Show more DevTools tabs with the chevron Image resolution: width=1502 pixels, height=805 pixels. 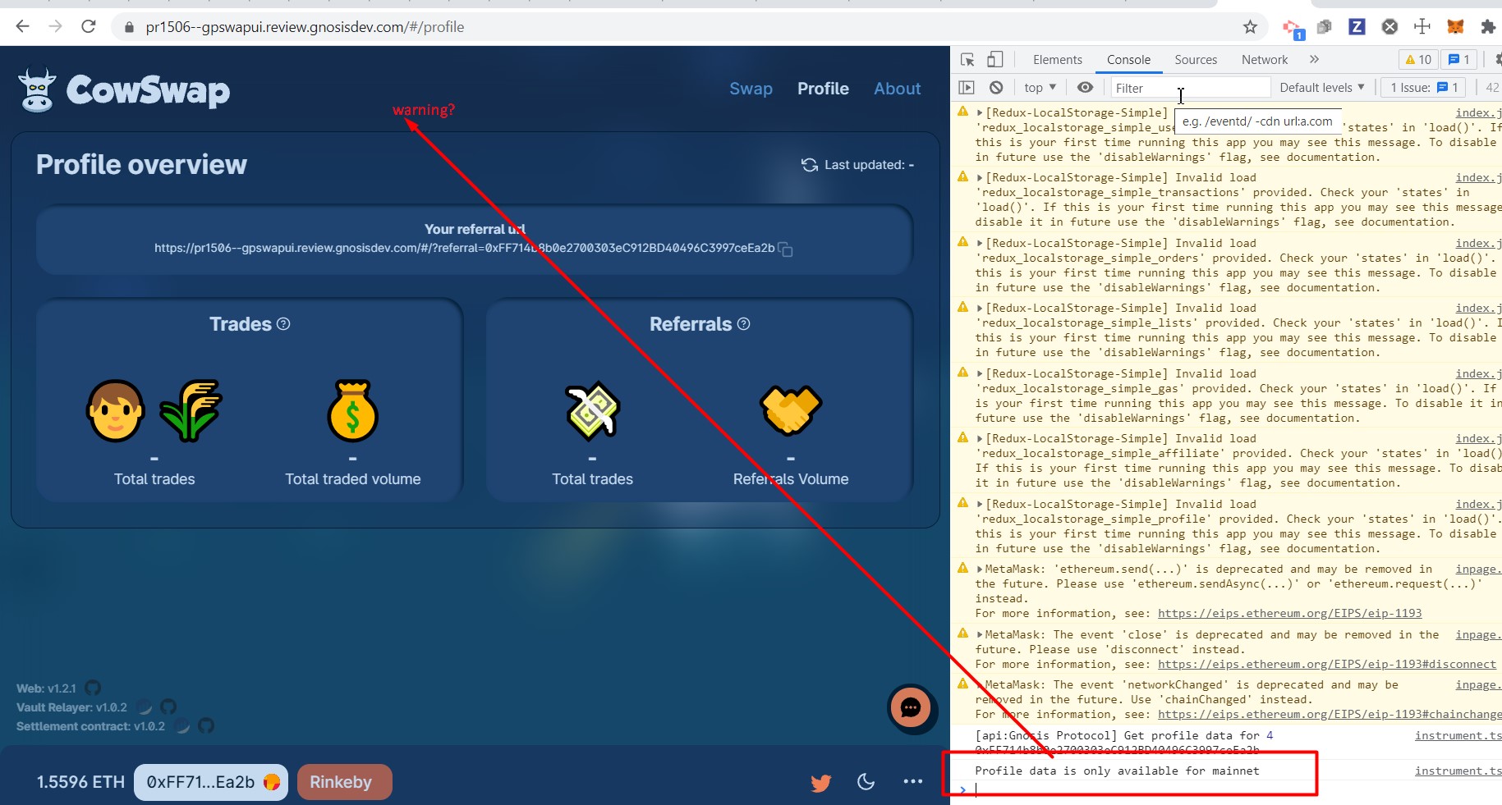[1314, 59]
